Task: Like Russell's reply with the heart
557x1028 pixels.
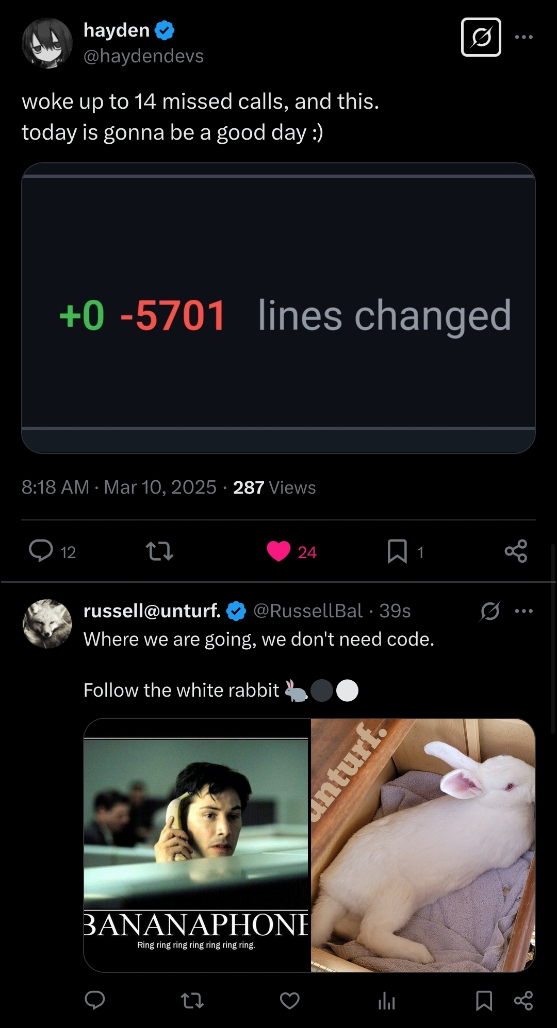Action: 289,1000
